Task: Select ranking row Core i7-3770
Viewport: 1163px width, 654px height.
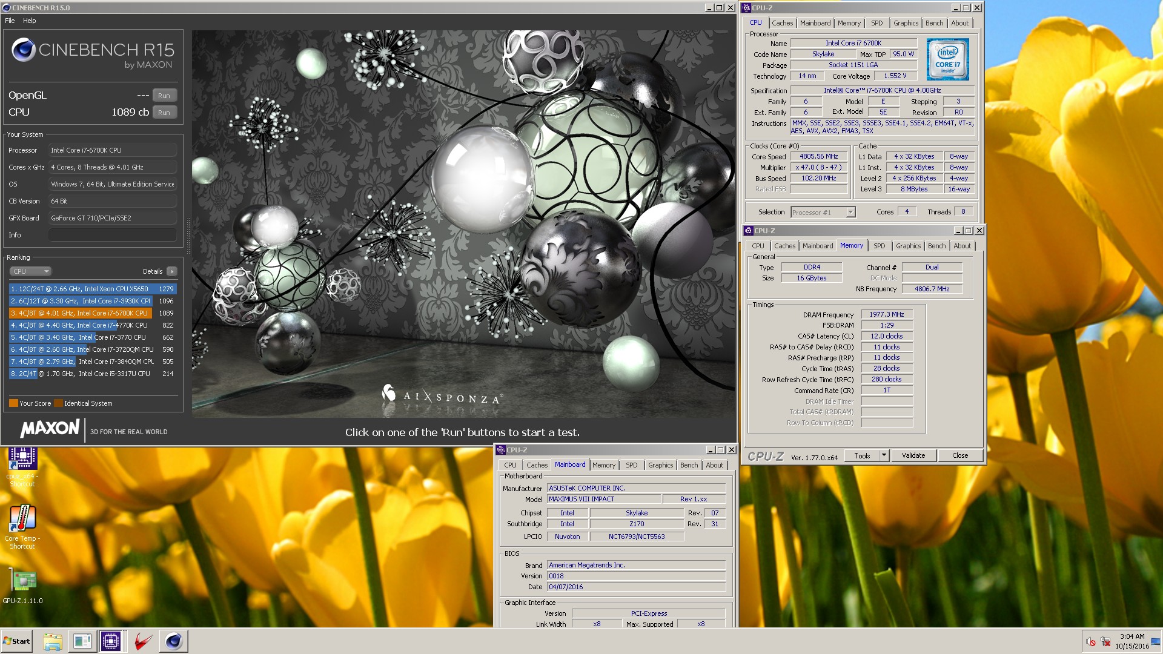Action: coord(93,337)
